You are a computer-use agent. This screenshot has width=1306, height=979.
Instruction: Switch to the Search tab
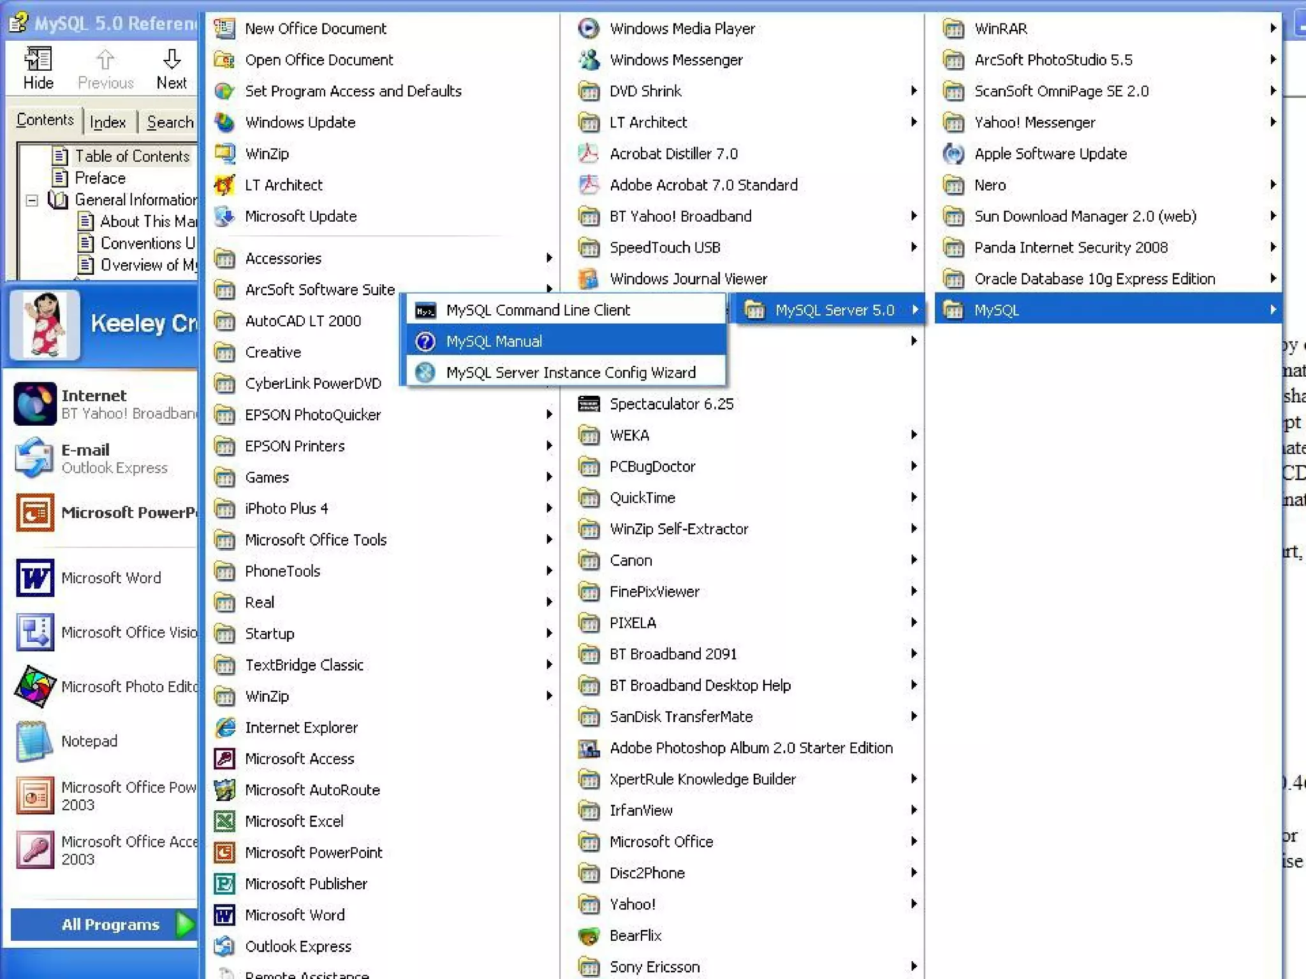pyautogui.click(x=170, y=122)
